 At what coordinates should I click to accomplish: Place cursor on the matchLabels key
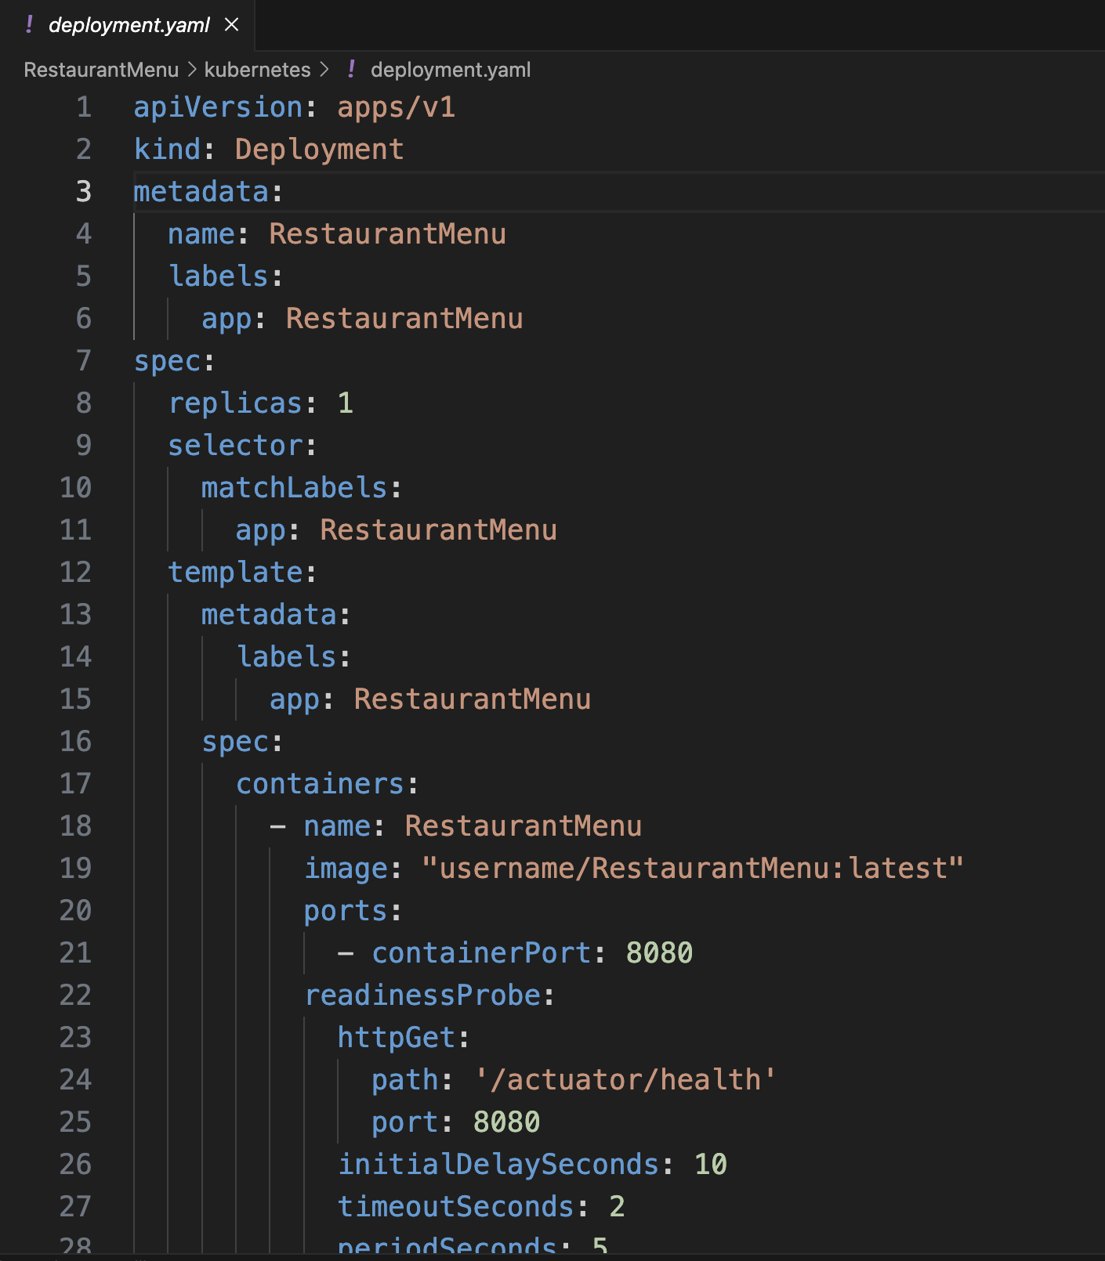[x=294, y=488]
